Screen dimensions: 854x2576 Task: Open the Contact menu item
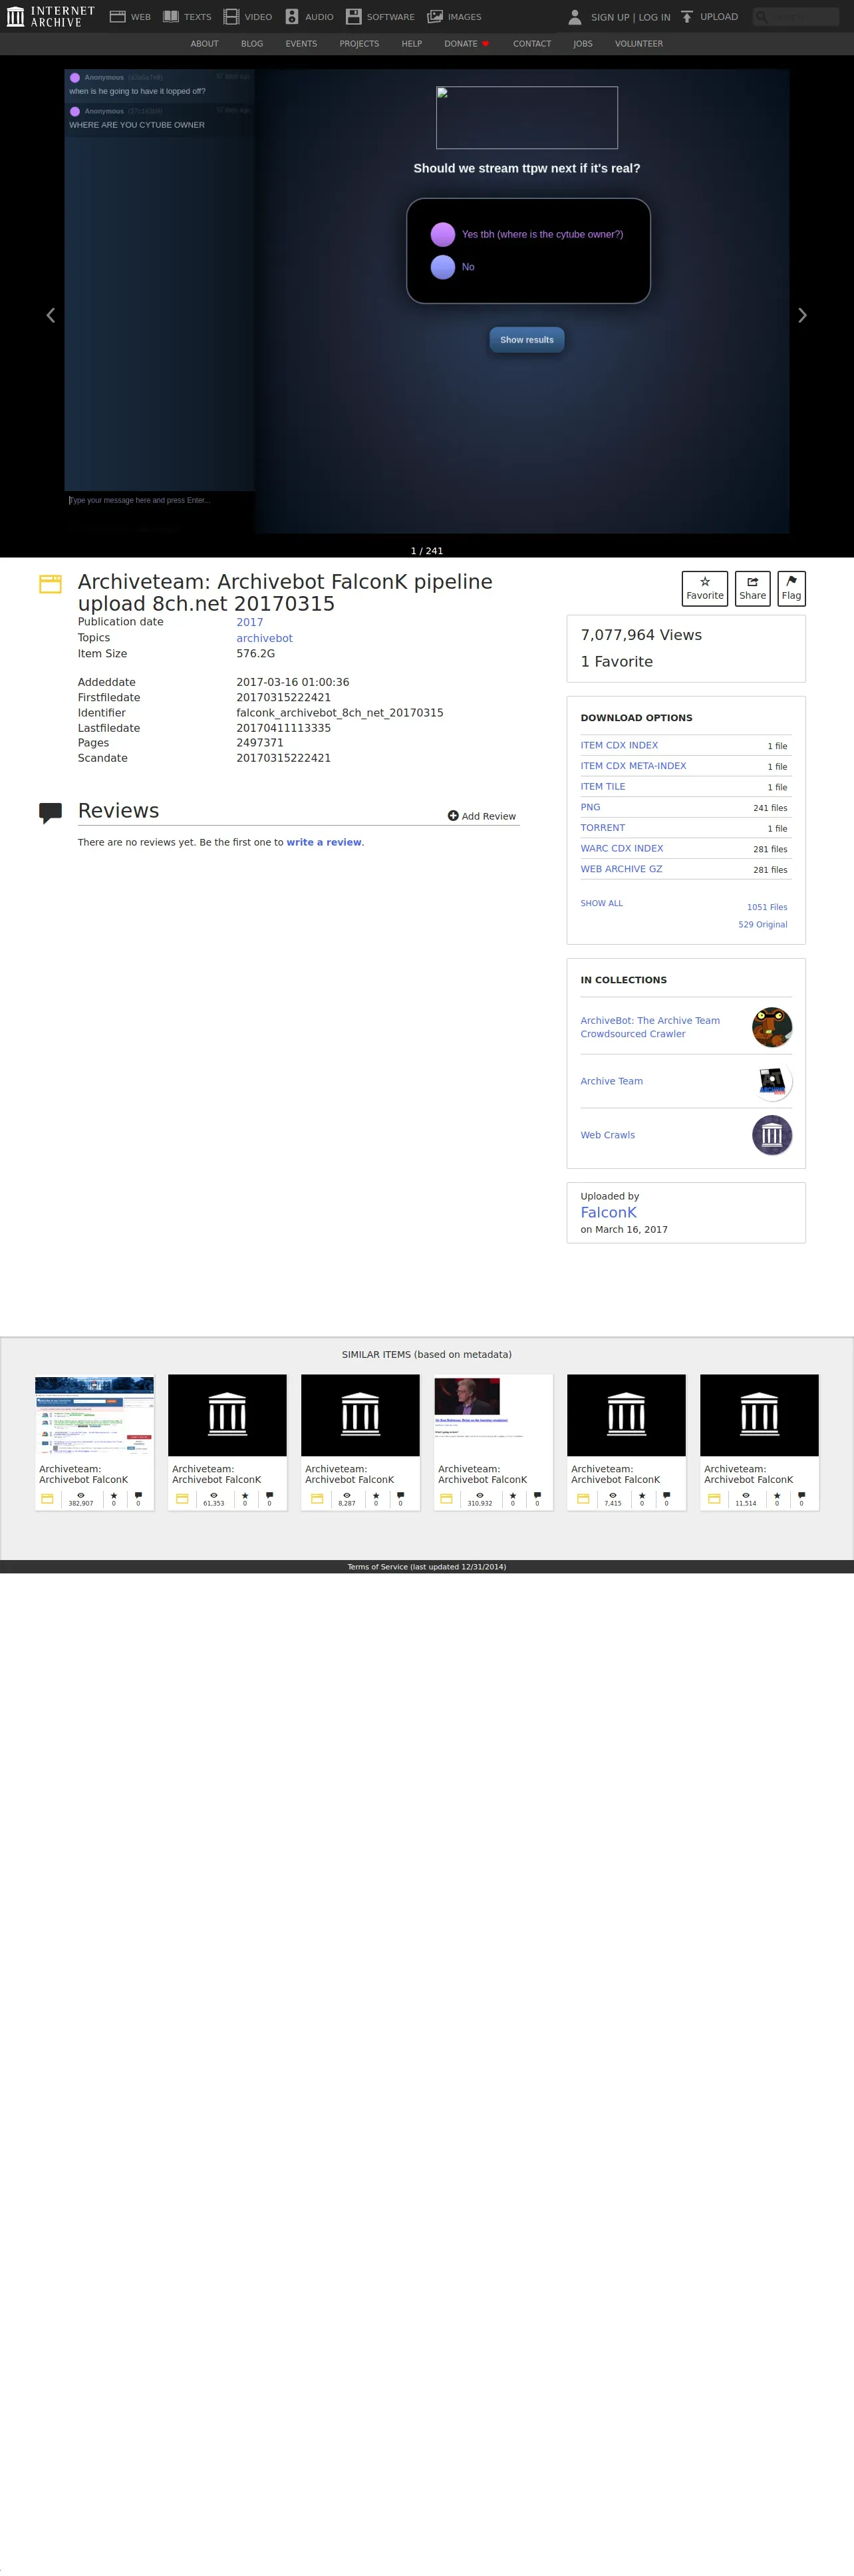532,44
